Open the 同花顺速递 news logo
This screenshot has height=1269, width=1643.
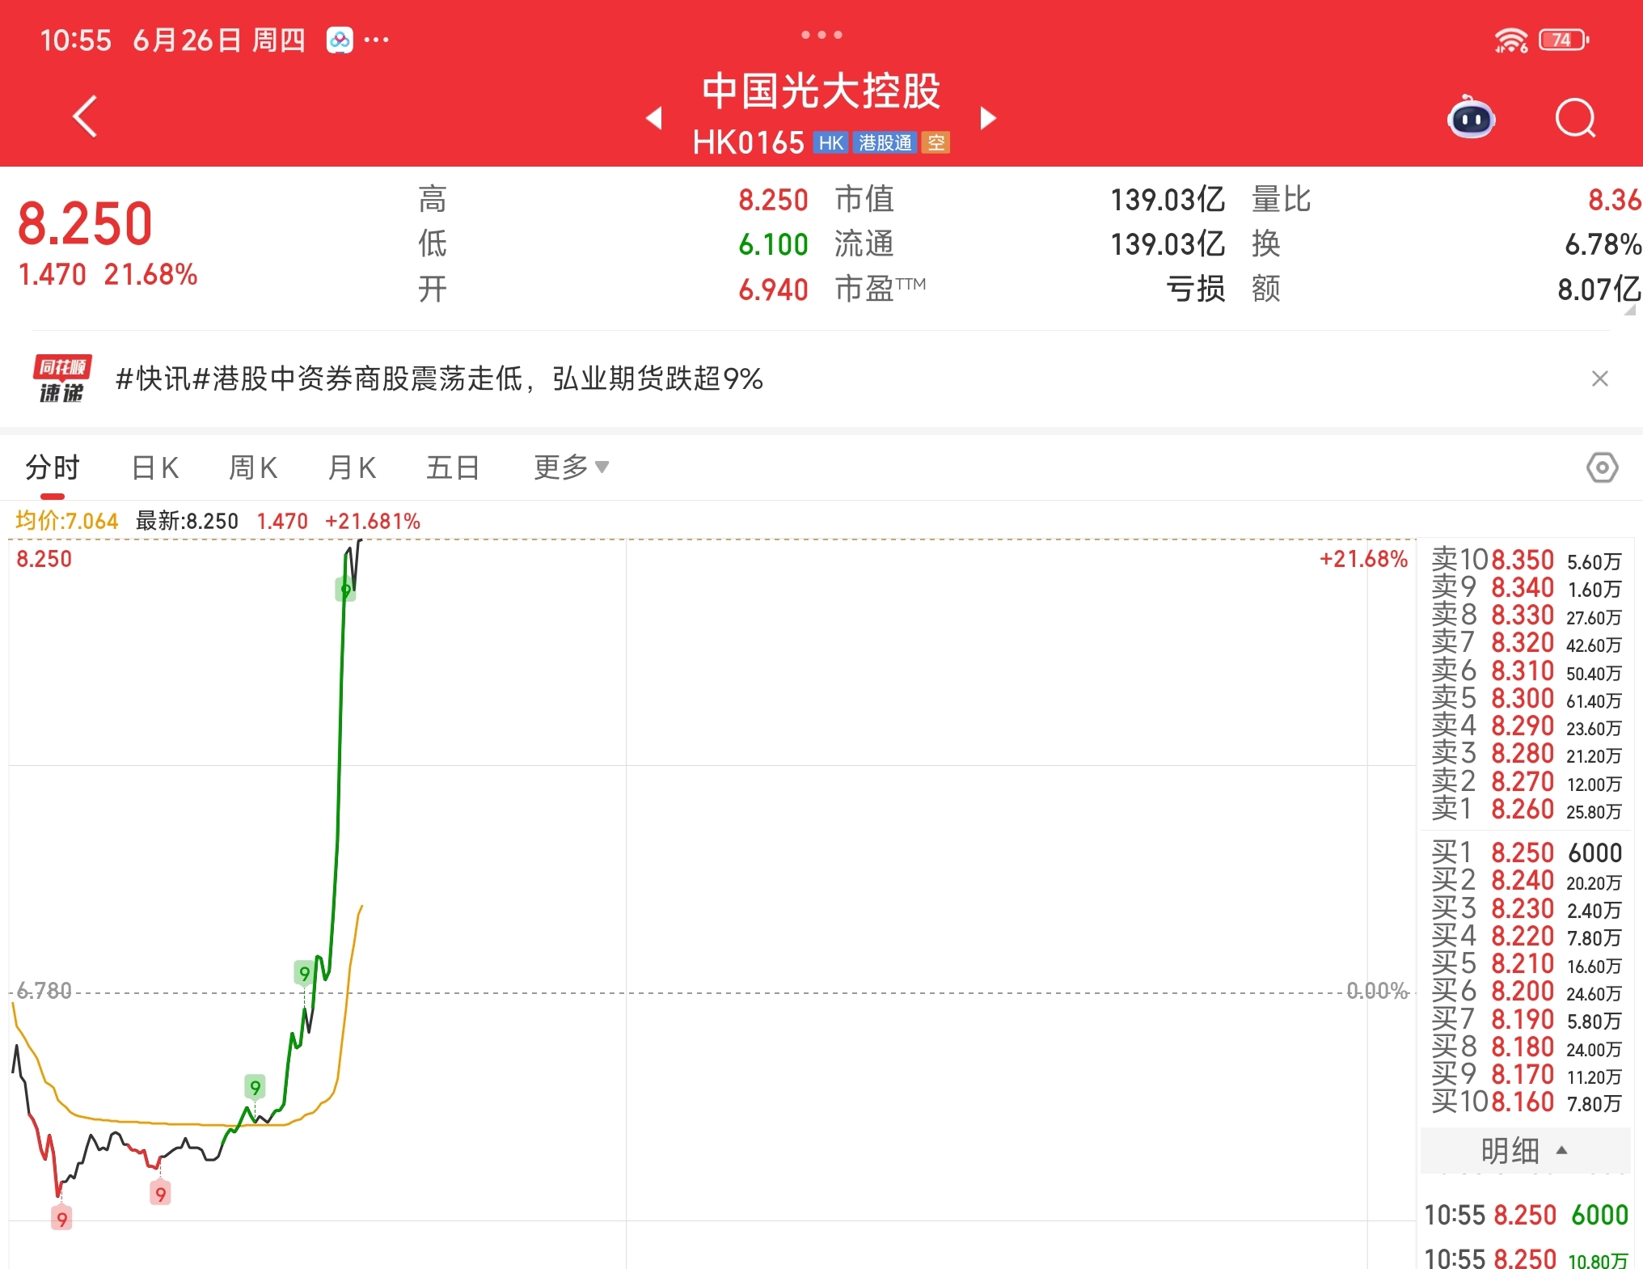pyautogui.click(x=61, y=379)
